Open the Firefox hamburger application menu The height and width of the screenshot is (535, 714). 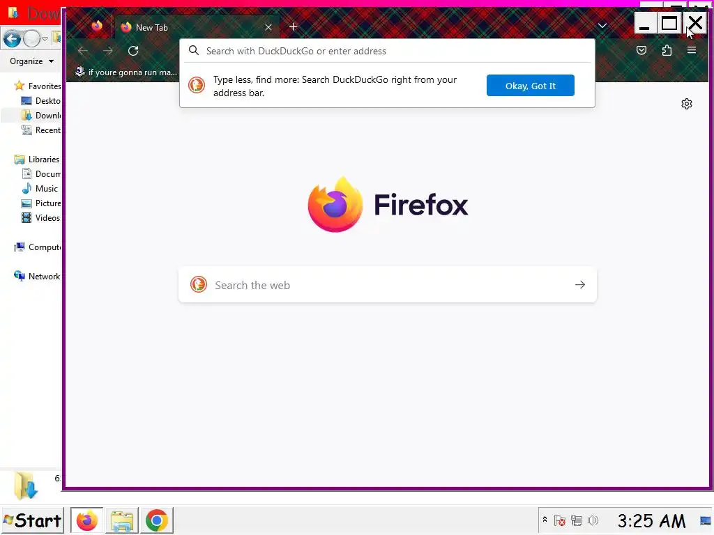pos(691,50)
